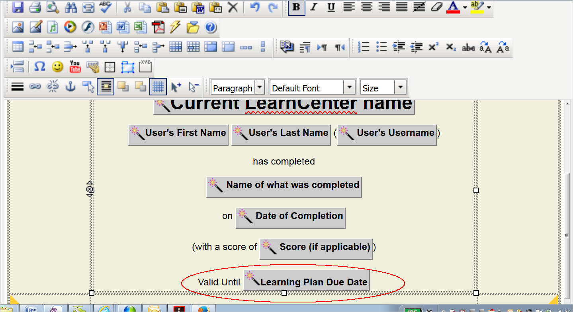Toggle Bold formatting
Image resolution: width=573 pixels, height=312 pixels.
tap(296, 7)
